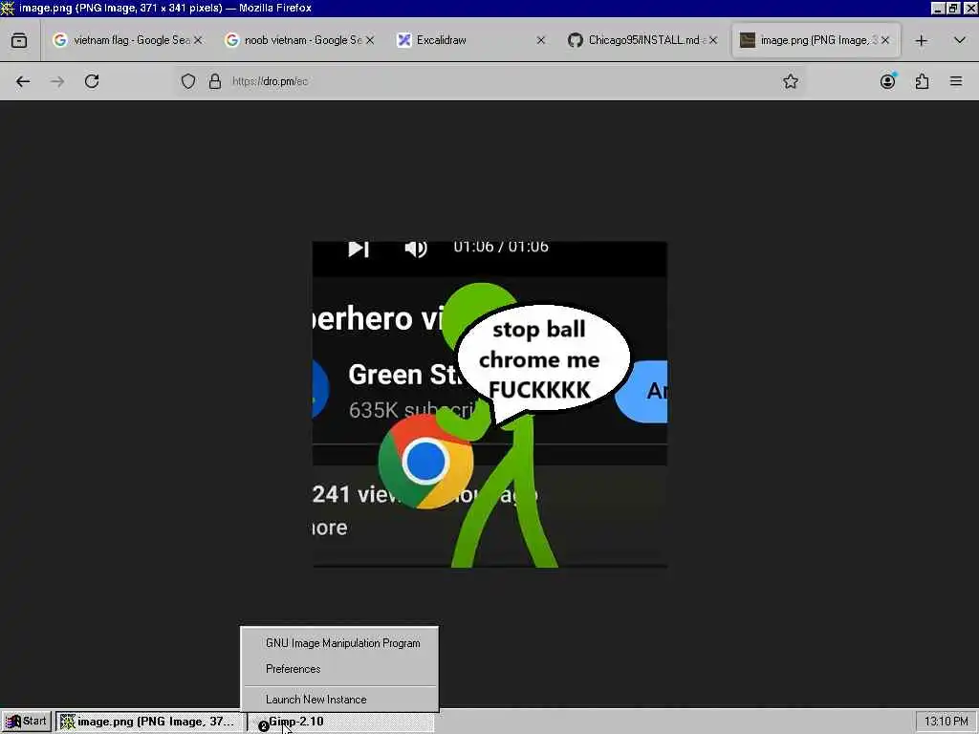Open the extensions puzzle icon
This screenshot has height=734, width=979.
(x=923, y=81)
